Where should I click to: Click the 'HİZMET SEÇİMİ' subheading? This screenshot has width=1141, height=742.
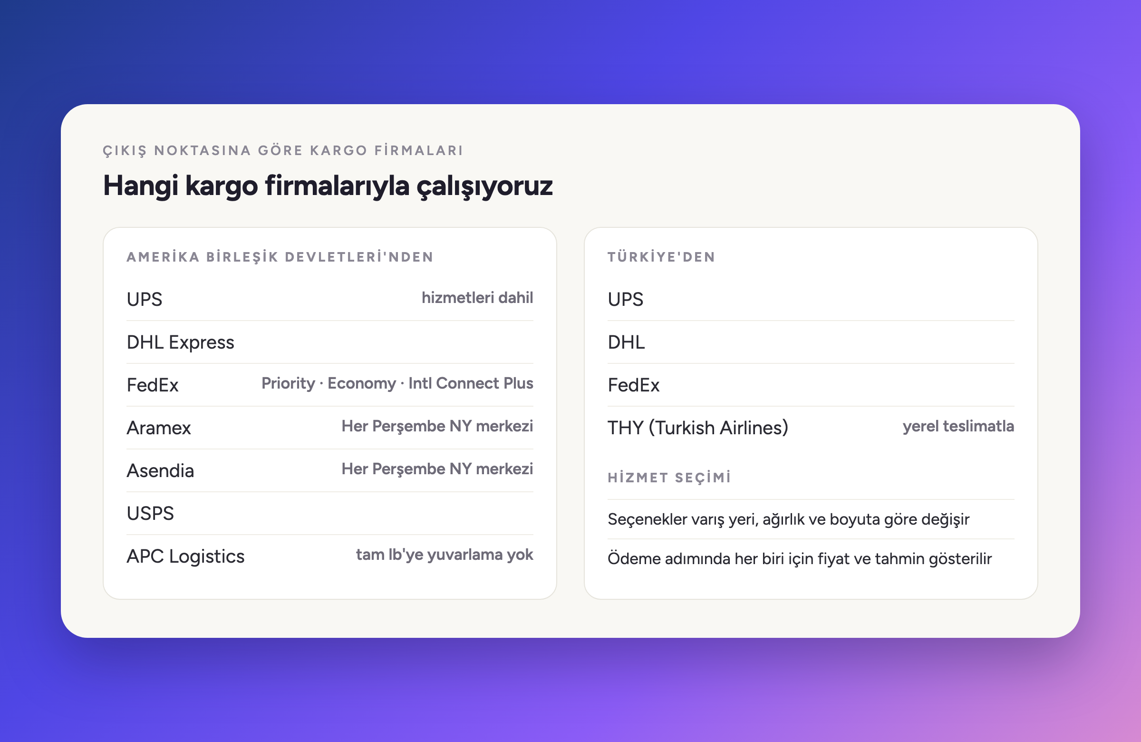pyautogui.click(x=669, y=477)
